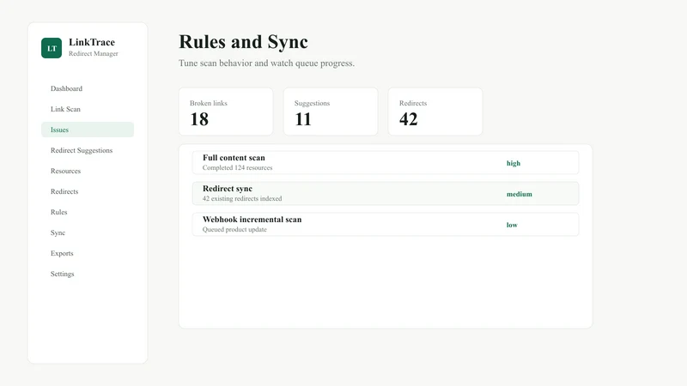The height and width of the screenshot is (386, 687).
Task: Click the LT LinkTrace logo icon
Action: click(x=52, y=48)
